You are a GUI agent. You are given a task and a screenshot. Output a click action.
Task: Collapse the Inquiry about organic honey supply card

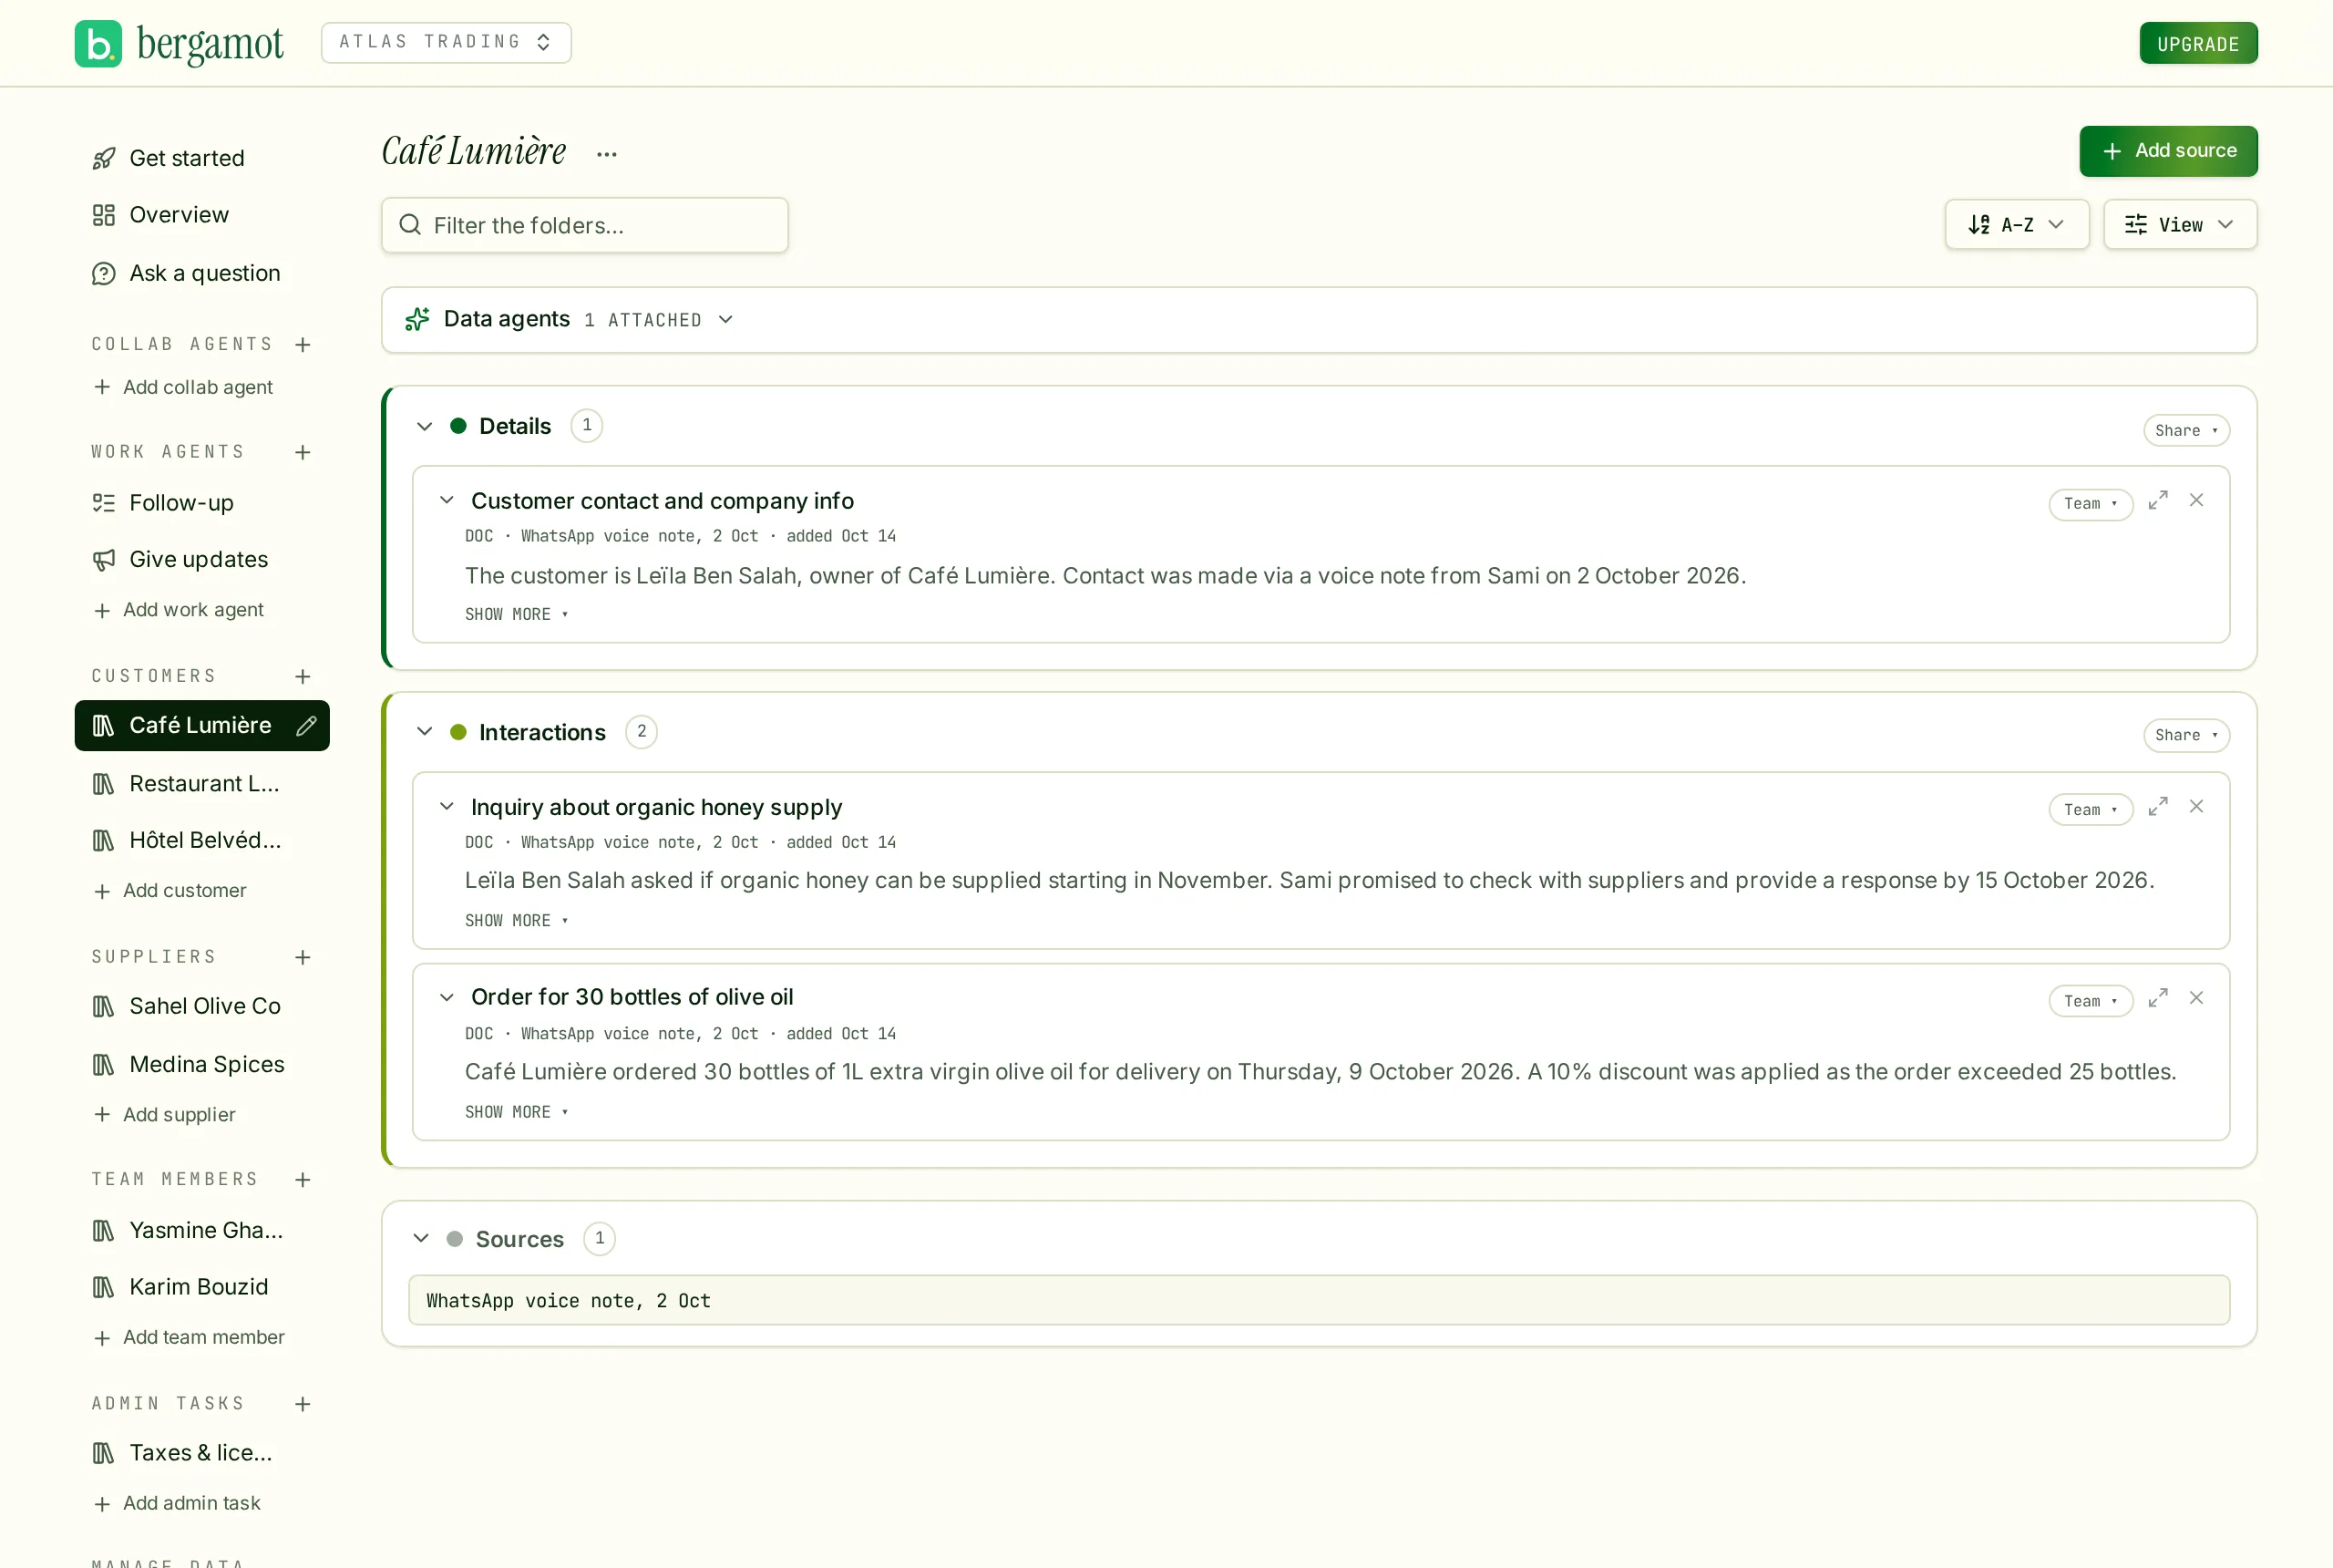[x=447, y=806]
